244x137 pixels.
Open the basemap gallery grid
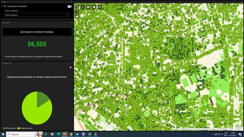point(88,7)
